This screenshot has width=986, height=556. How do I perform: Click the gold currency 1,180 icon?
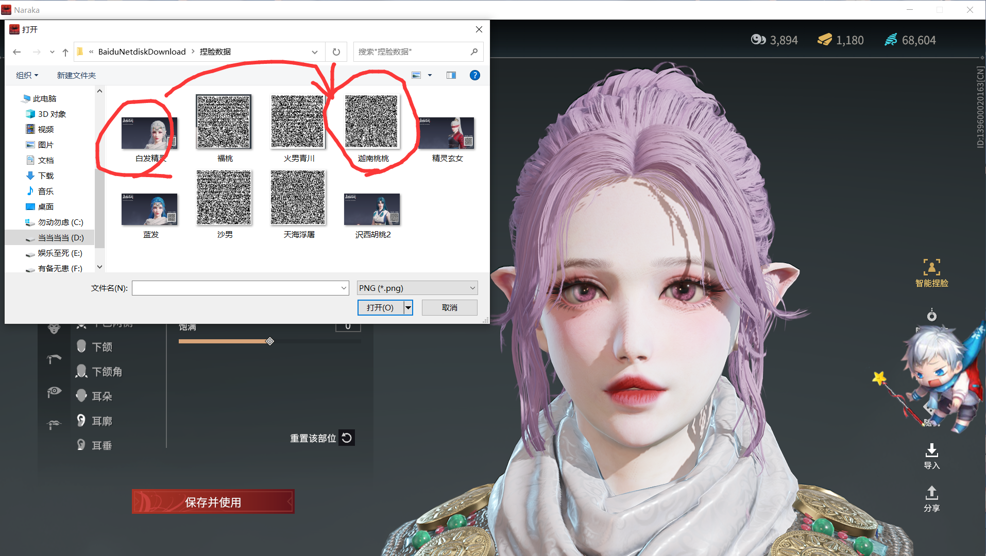pyautogui.click(x=825, y=40)
